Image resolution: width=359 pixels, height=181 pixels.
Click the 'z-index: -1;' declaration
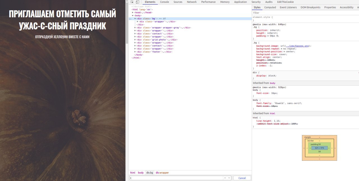click(265, 66)
